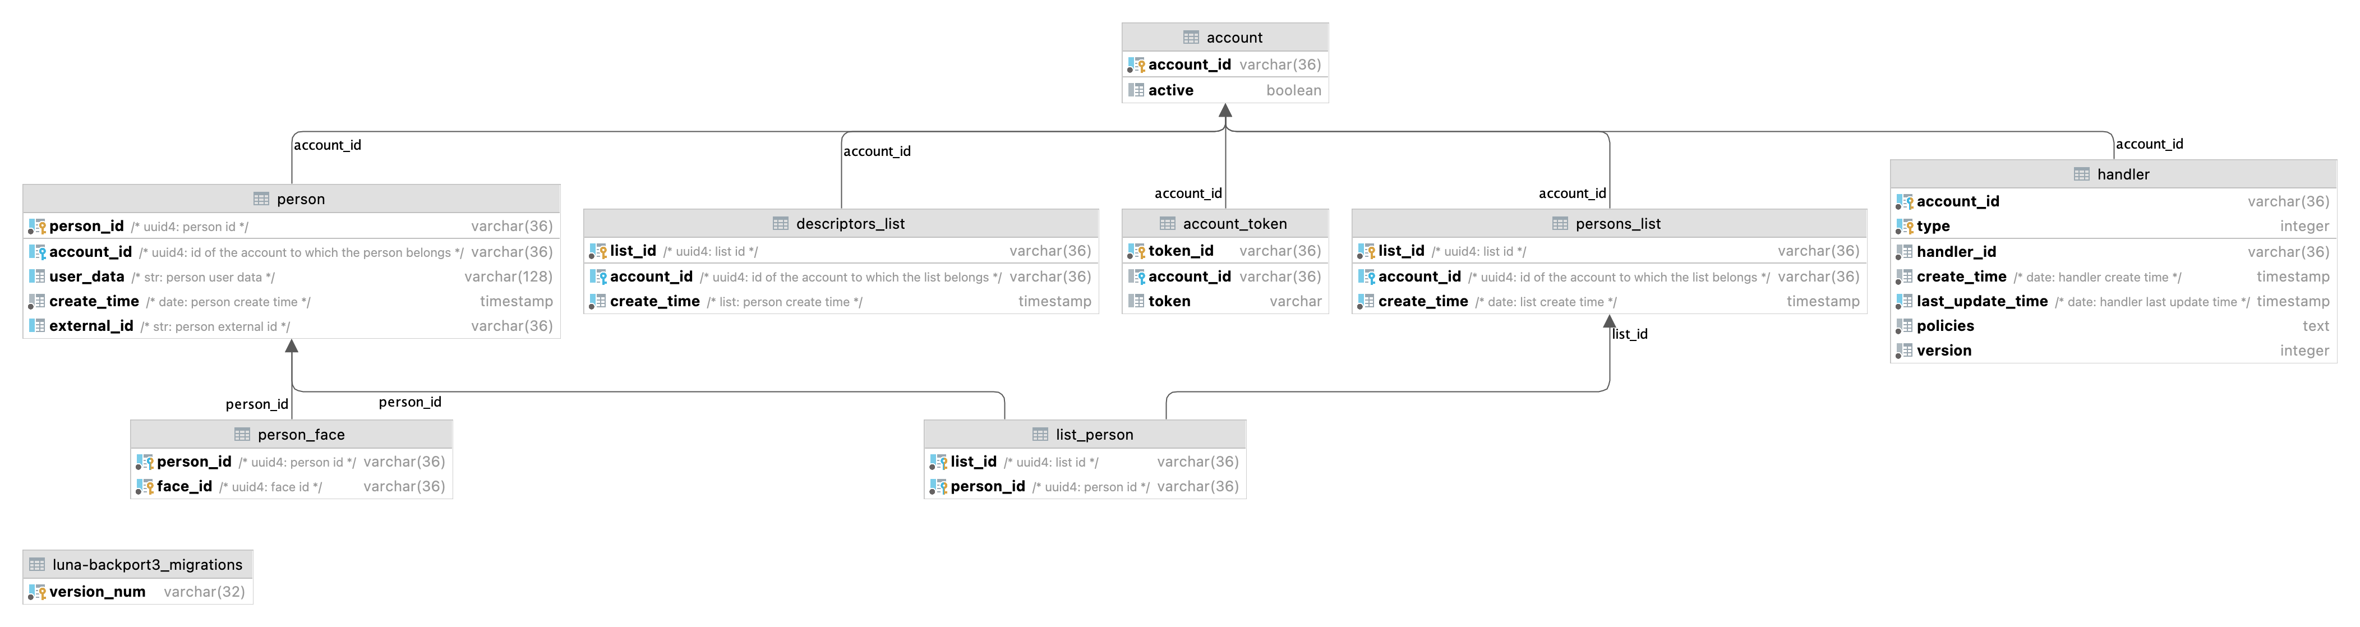2360x627 pixels.
Task: Click the list_person table icon
Action: pos(1044,436)
